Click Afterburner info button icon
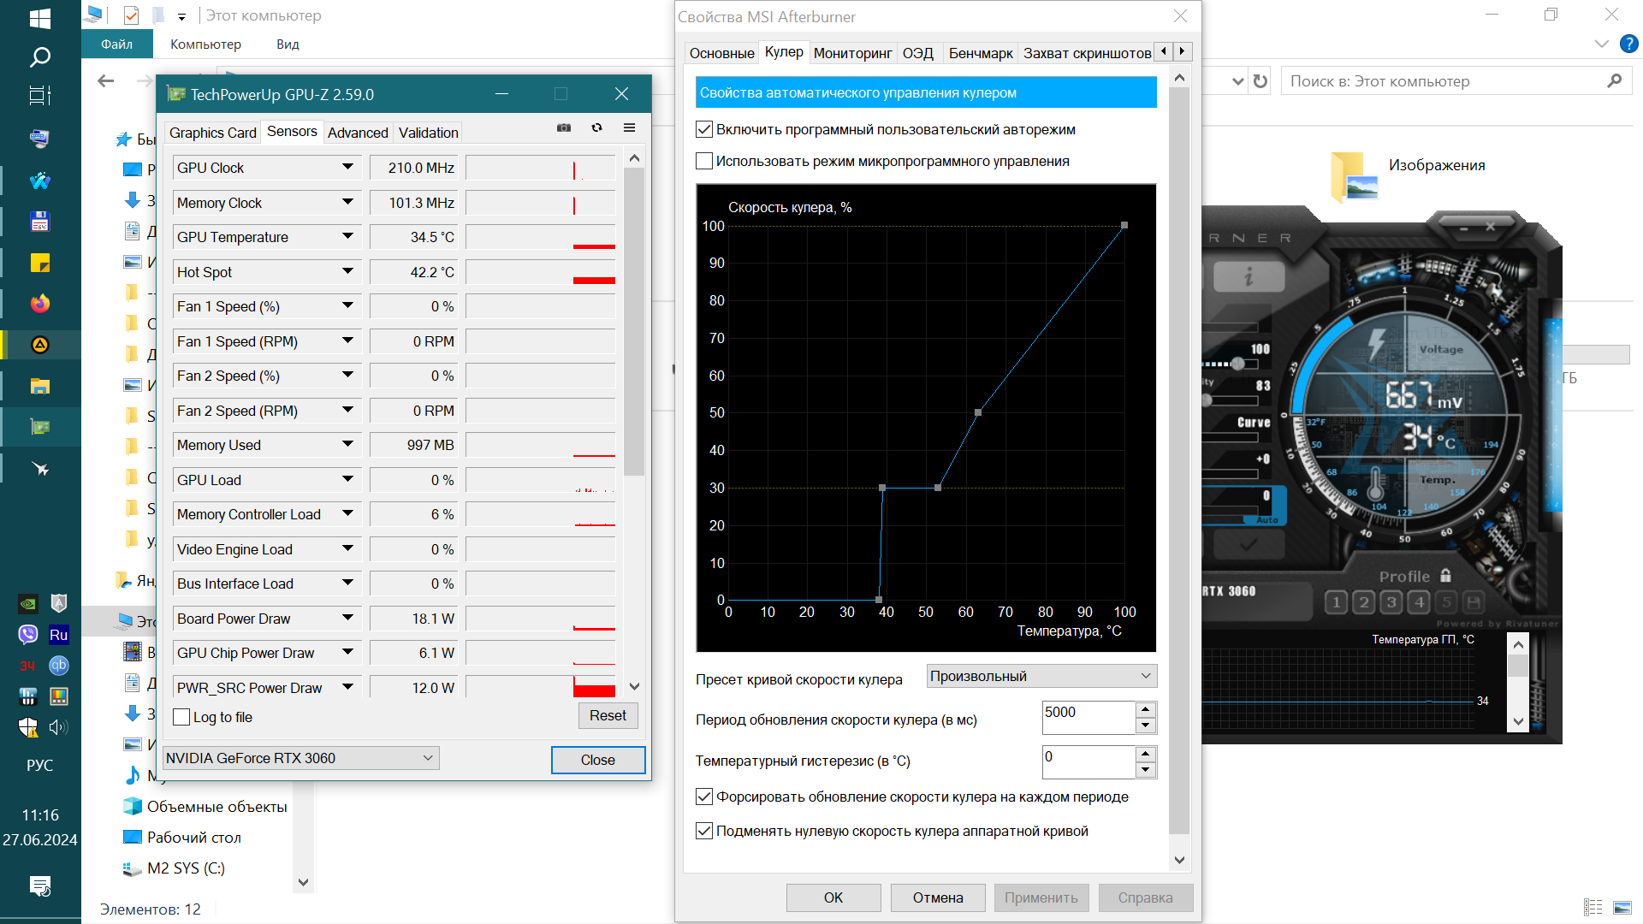The height and width of the screenshot is (924, 1643). coord(1249,276)
